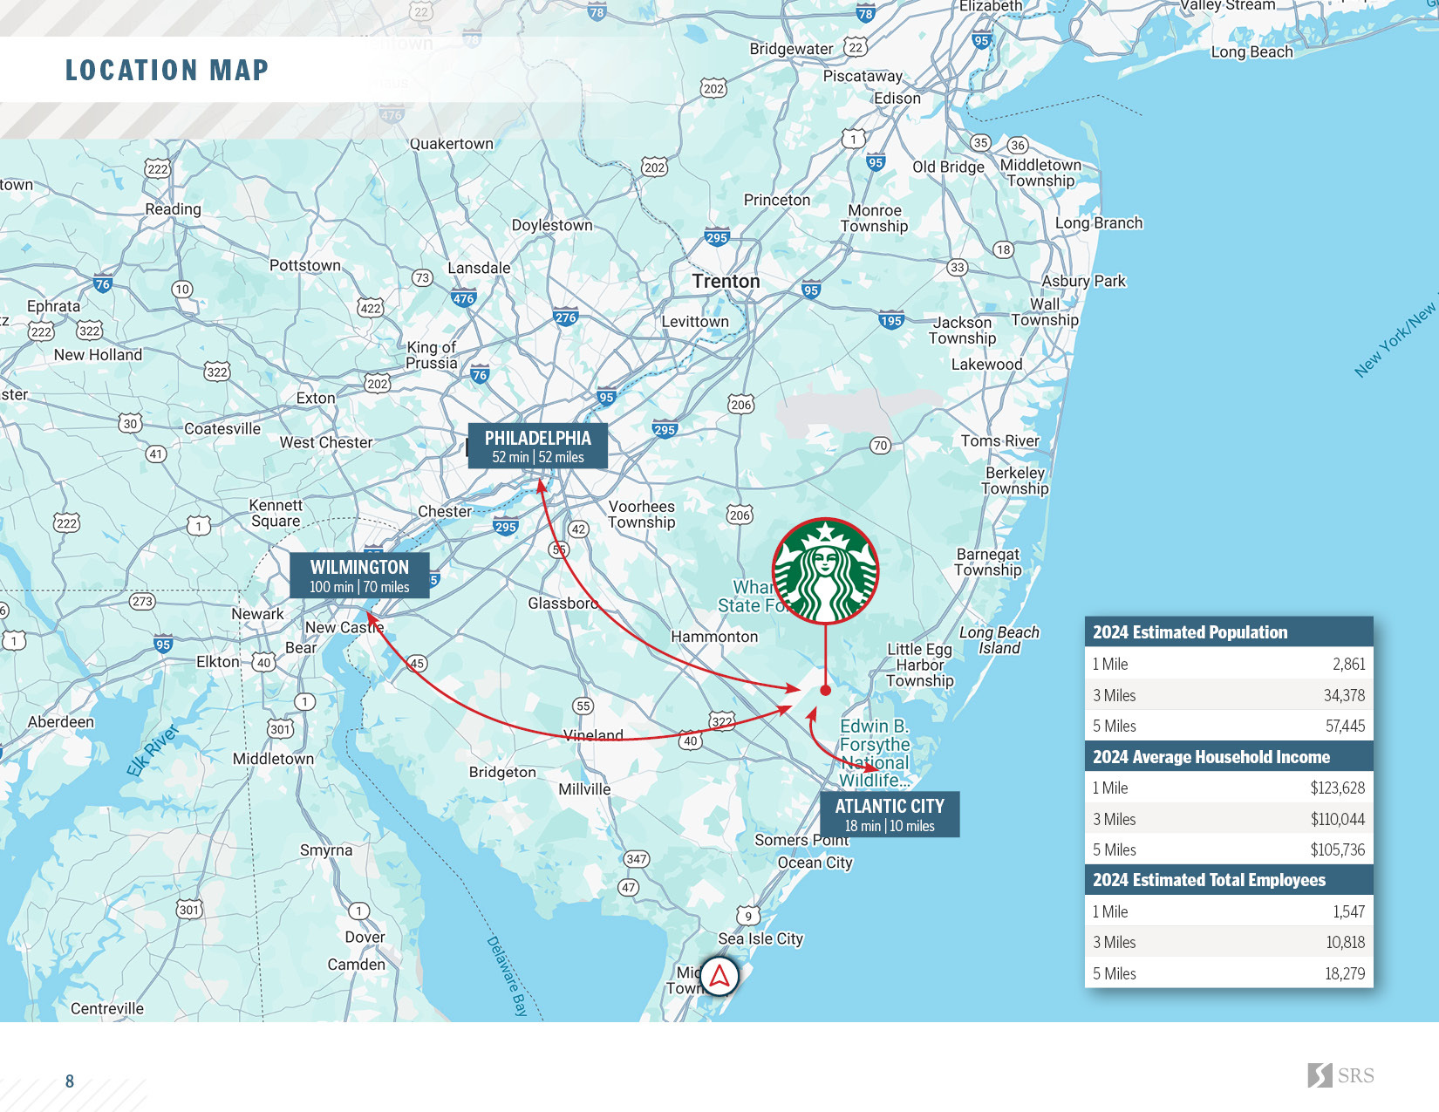Click the Philadelphia distance callout box
The height and width of the screenshot is (1112, 1439).
click(538, 447)
